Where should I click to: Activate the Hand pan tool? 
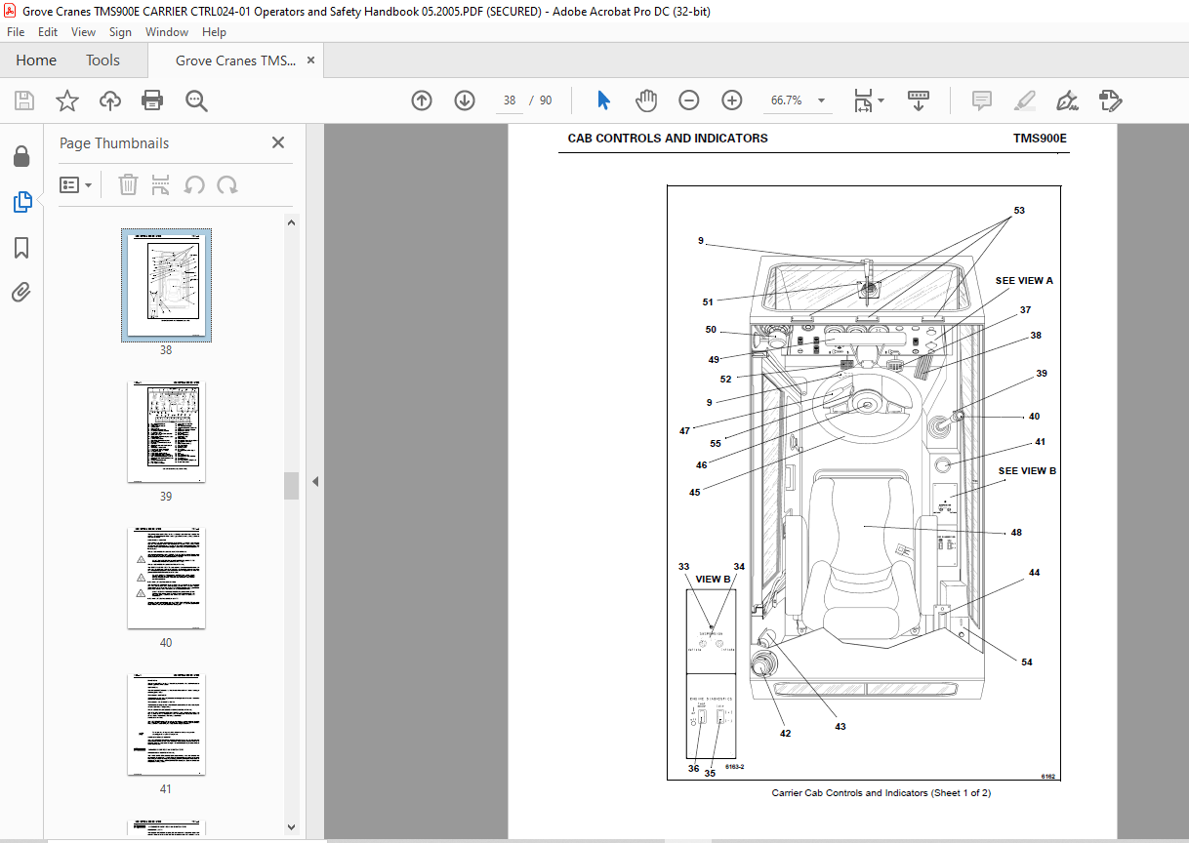click(646, 100)
